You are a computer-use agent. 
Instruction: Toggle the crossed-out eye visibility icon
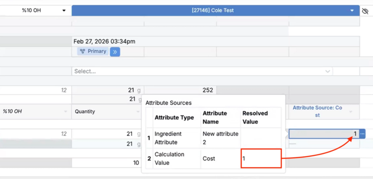point(365,11)
